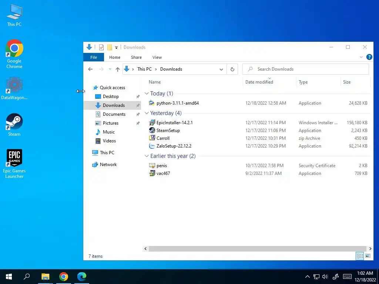Click Downloads in address breadcrumb
The image size is (379, 284).
tap(171, 69)
